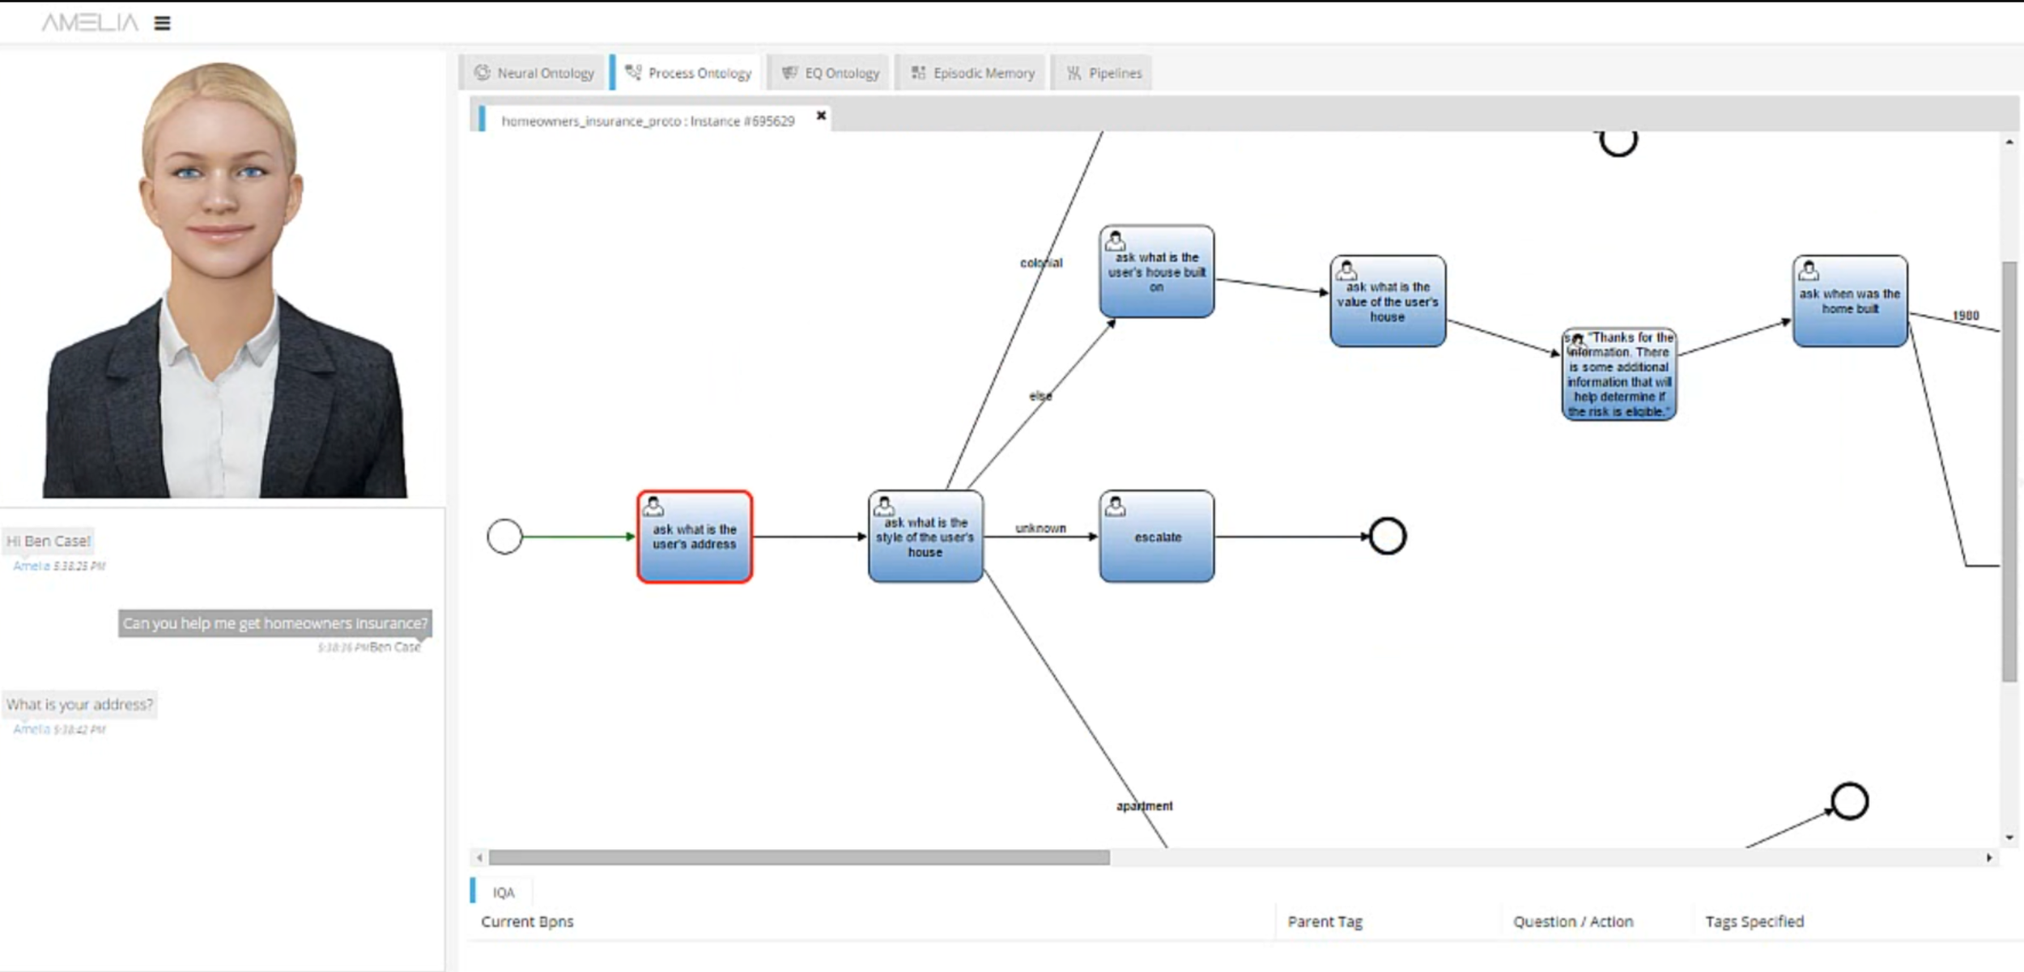This screenshot has height=972, width=2024.
Task: Select 'ask what is the value of the user's house' node
Action: click(1387, 303)
